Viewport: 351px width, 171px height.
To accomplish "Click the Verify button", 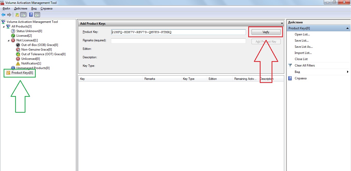I will [266, 32].
